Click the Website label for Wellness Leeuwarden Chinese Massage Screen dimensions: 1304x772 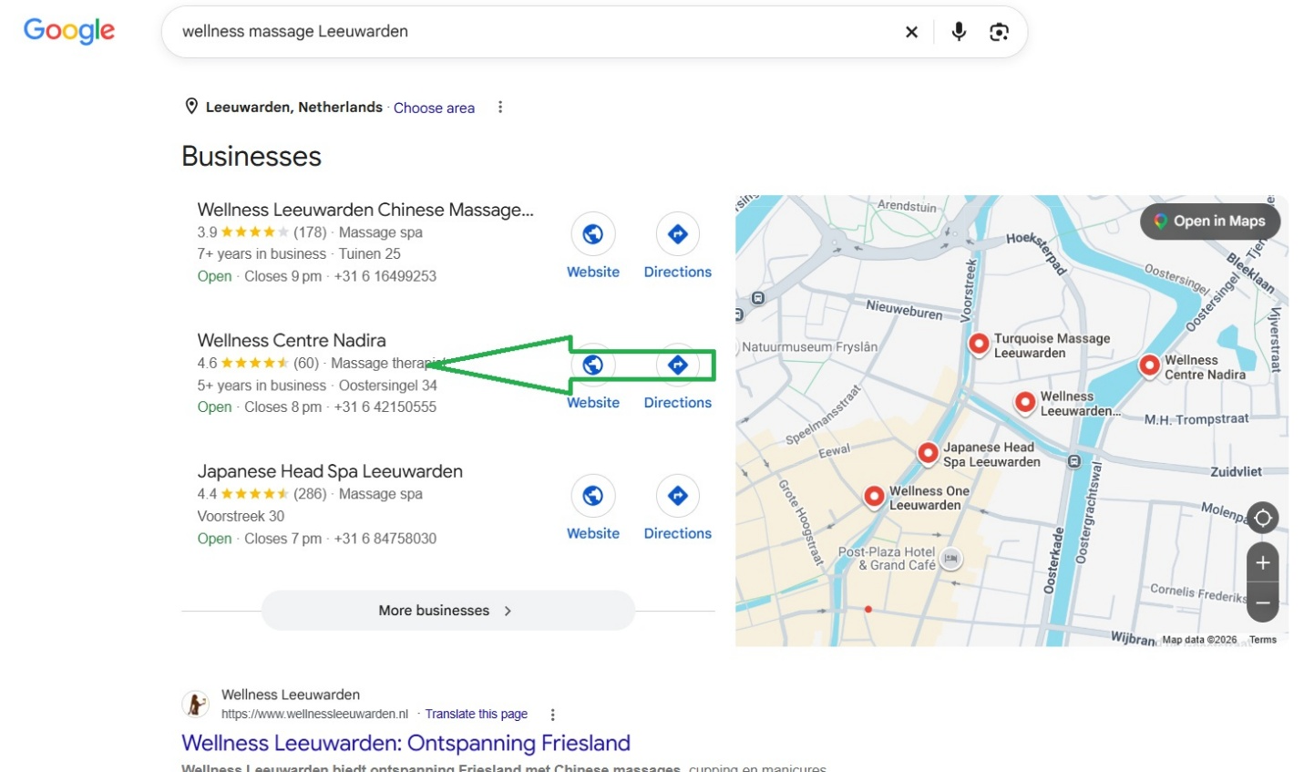click(593, 272)
